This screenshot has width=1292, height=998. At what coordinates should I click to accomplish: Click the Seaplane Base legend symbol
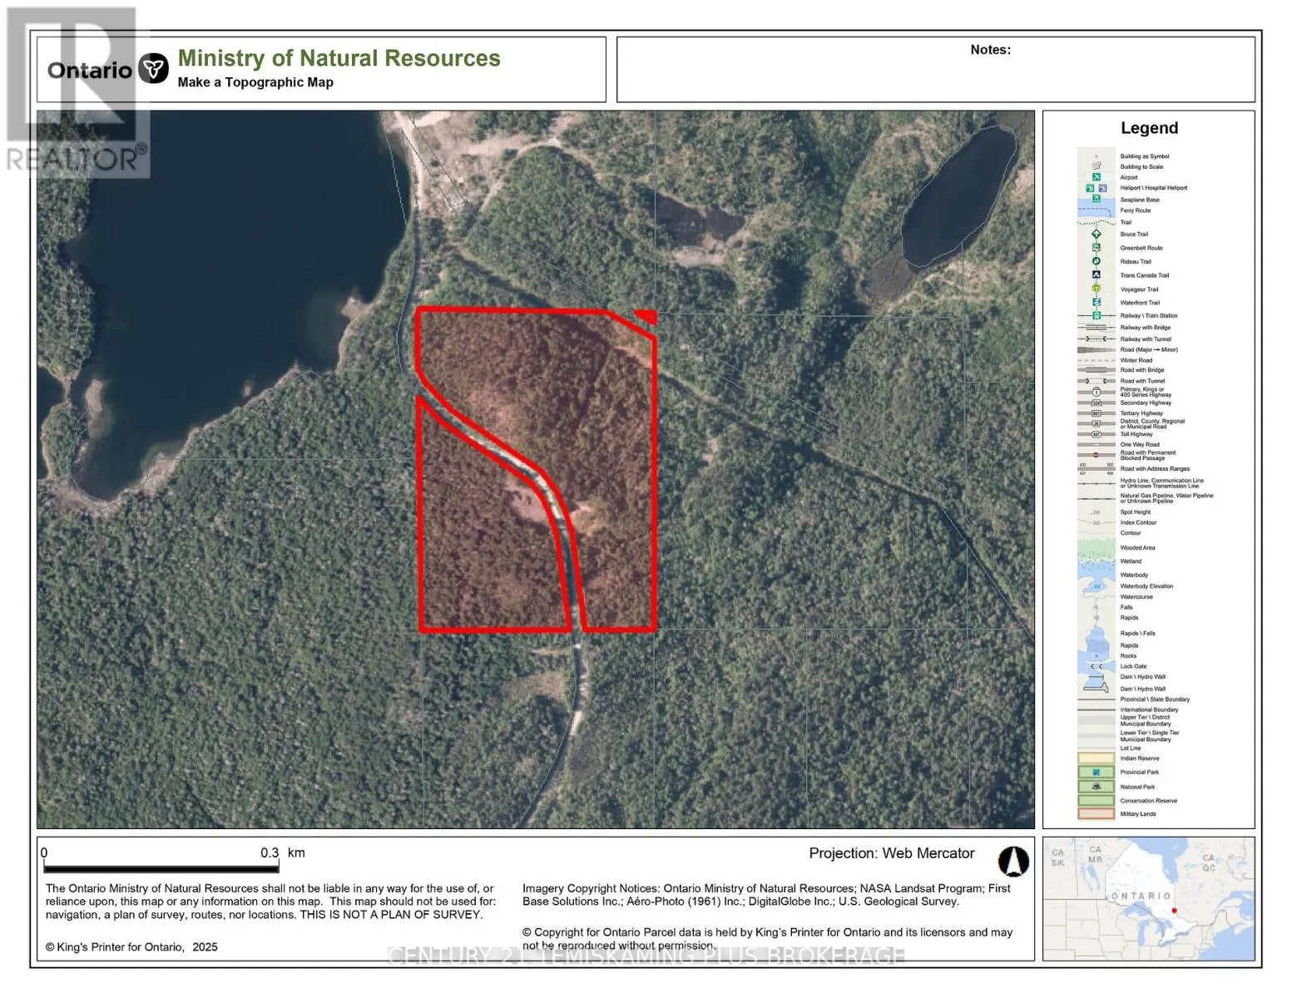(1096, 200)
